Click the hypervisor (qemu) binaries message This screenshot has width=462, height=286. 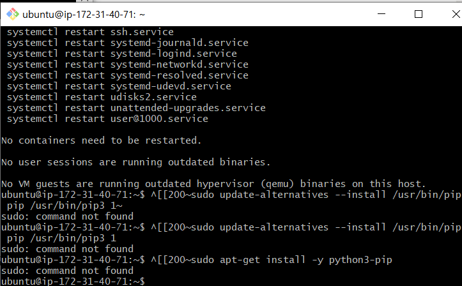click(213, 184)
